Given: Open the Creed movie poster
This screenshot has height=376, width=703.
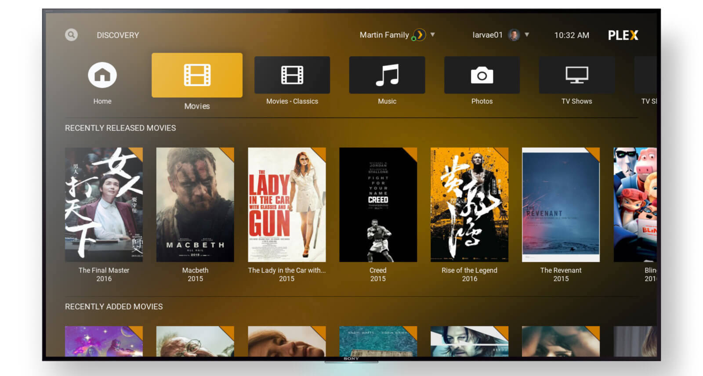Looking at the screenshot, I should pyautogui.click(x=378, y=205).
